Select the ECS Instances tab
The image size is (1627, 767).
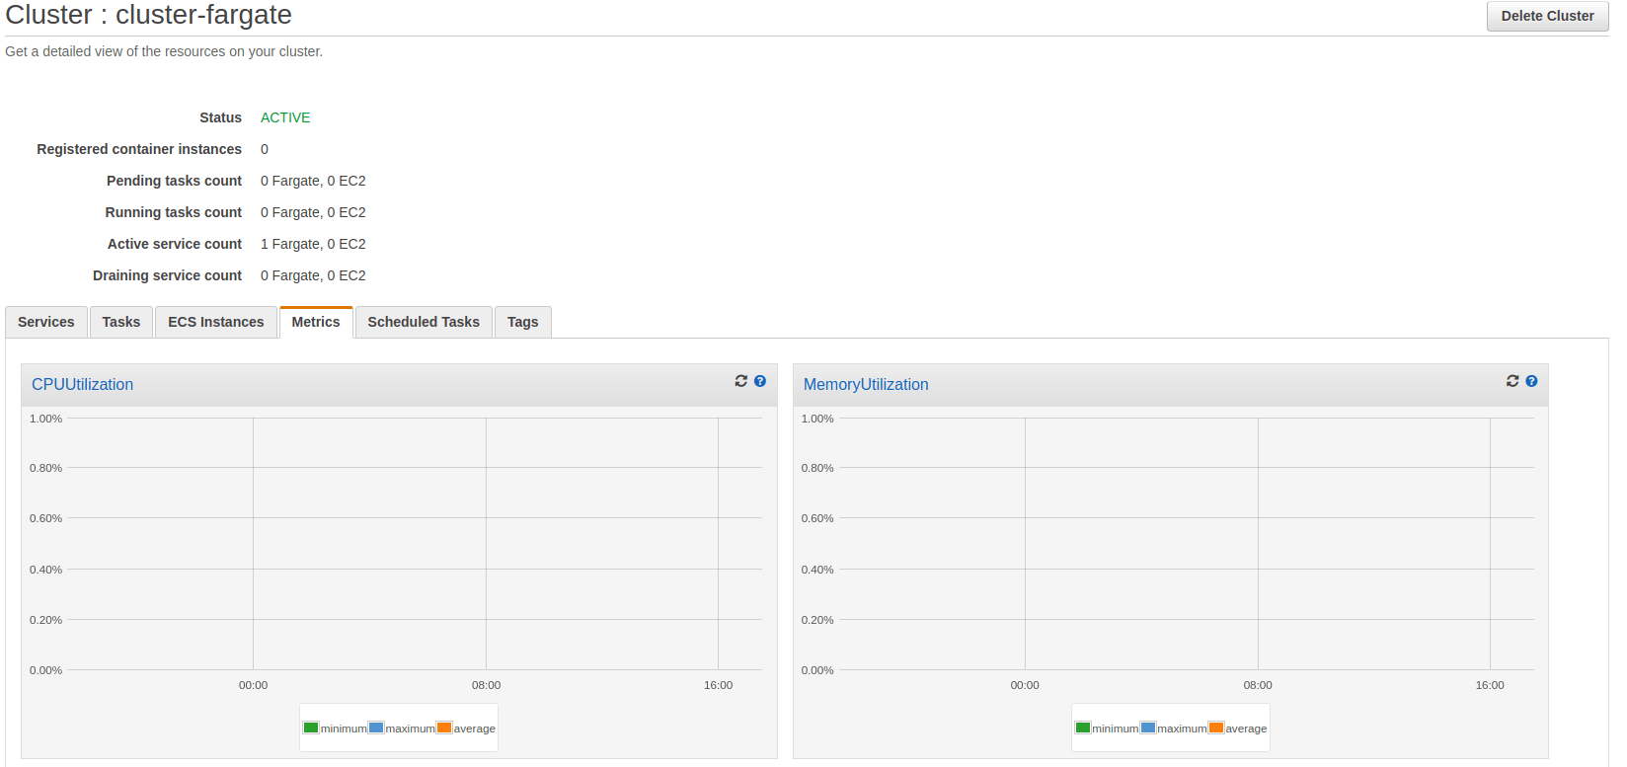(216, 322)
